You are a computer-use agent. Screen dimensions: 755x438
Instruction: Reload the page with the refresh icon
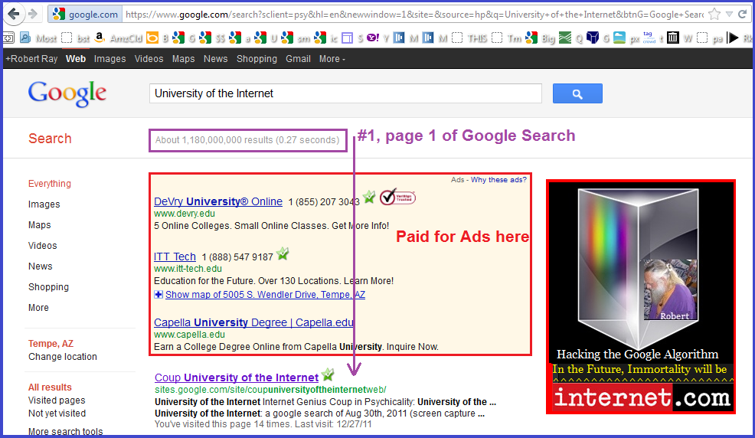[743, 15]
